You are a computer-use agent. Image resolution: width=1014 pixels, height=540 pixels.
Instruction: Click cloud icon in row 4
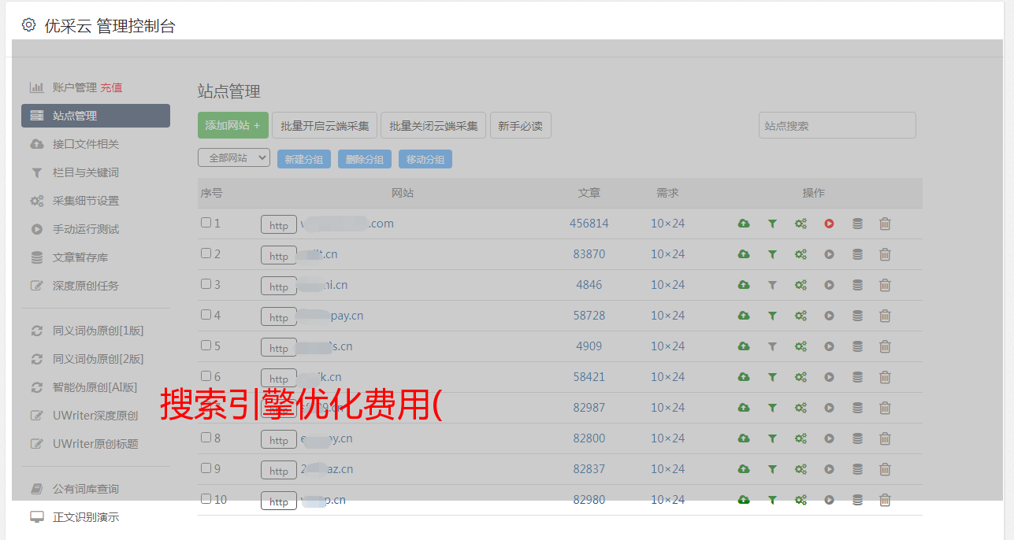pos(743,316)
